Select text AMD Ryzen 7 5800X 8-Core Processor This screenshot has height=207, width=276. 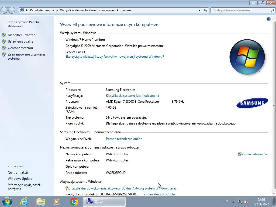pyautogui.click(x=132, y=102)
